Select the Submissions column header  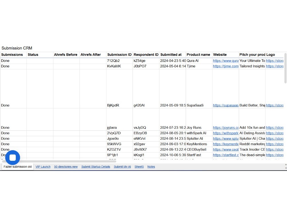13,55
